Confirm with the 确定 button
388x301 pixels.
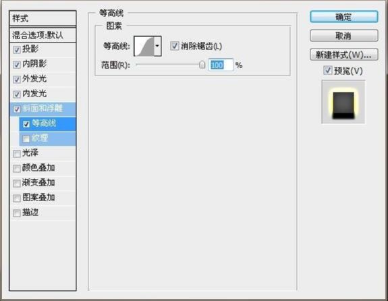[x=344, y=17]
